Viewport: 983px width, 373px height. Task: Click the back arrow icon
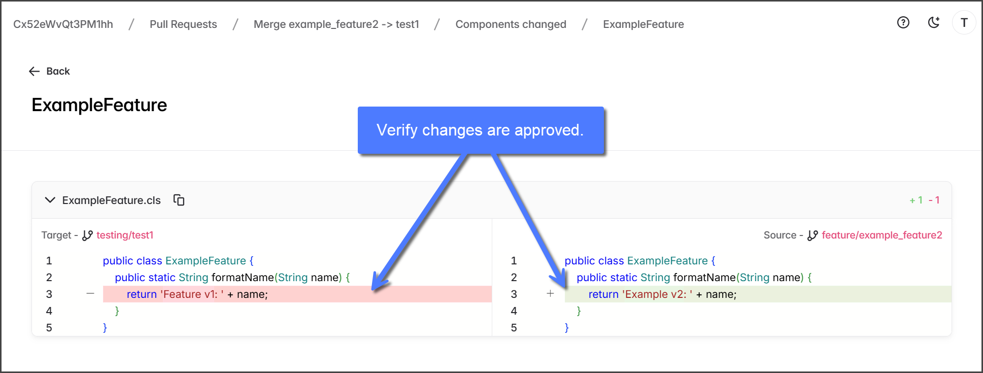click(x=35, y=72)
